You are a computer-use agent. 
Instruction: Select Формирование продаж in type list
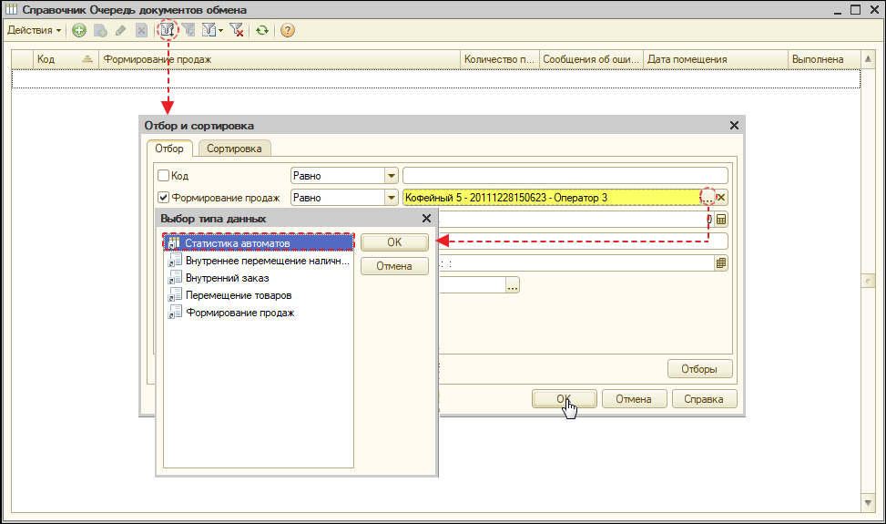click(259, 313)
